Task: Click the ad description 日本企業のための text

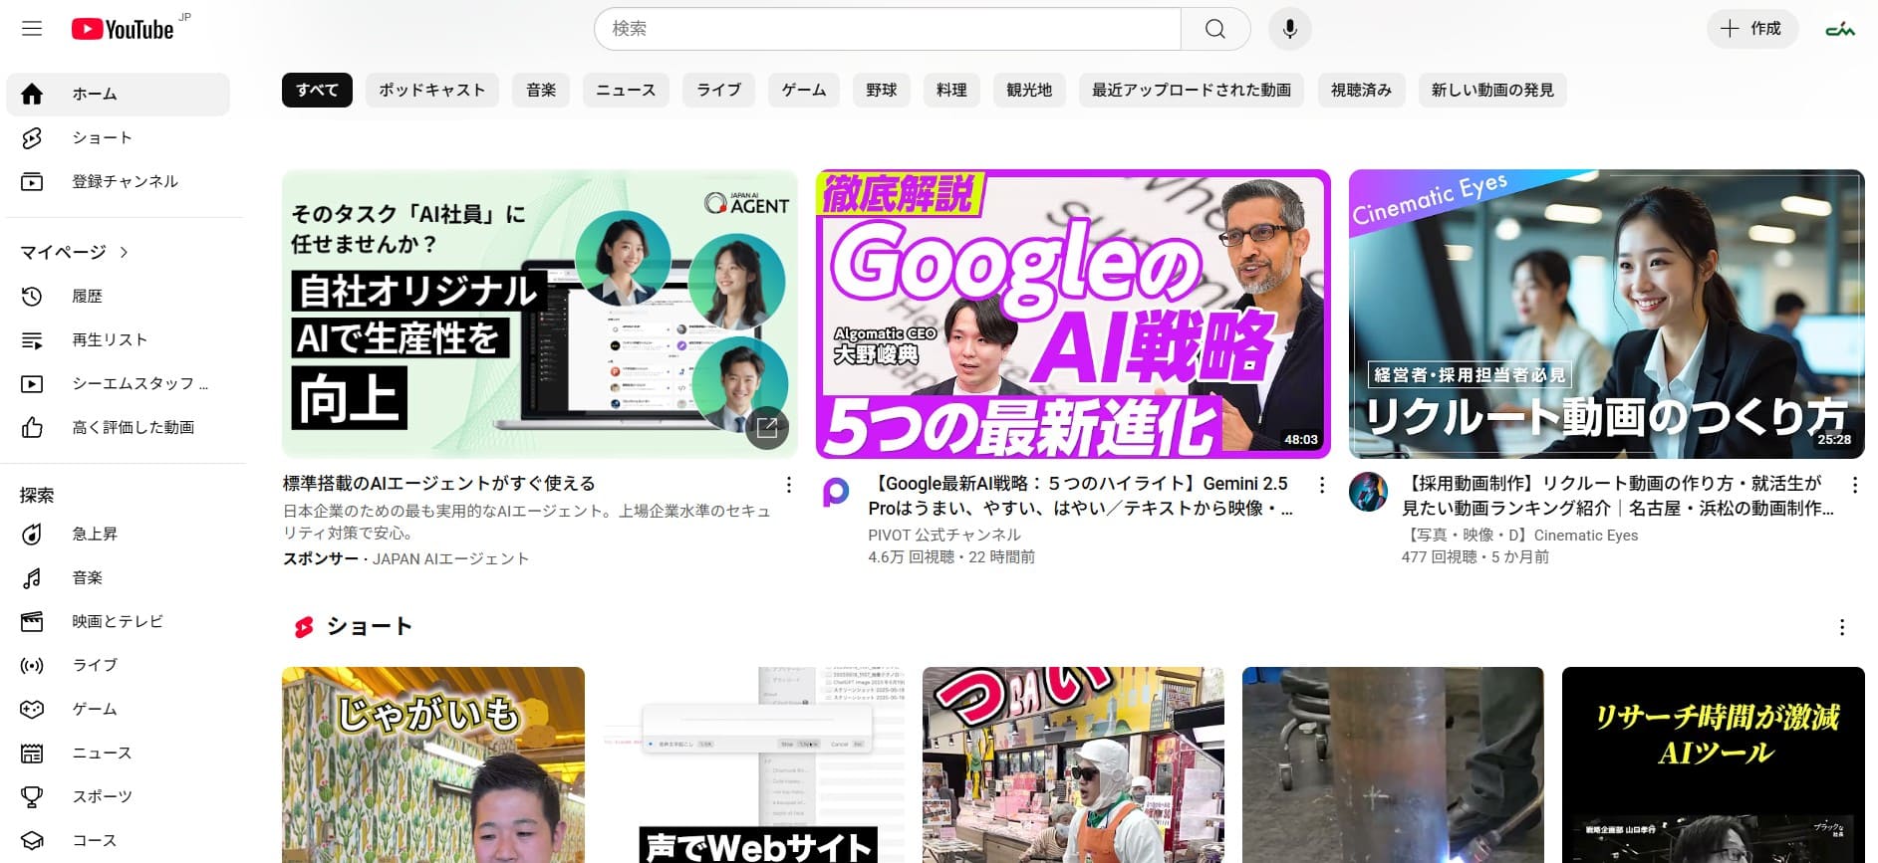Action: [x=527, y=522]
